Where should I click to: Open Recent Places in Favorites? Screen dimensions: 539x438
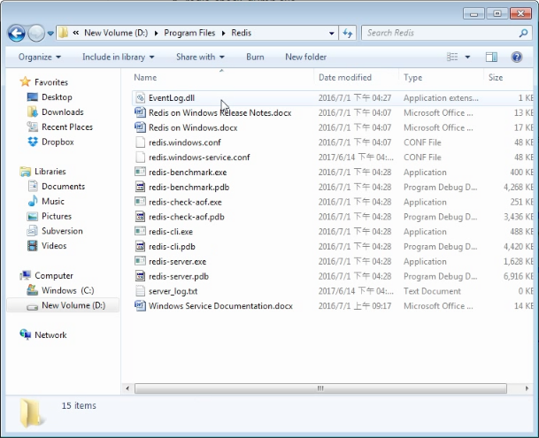(67, 127)
